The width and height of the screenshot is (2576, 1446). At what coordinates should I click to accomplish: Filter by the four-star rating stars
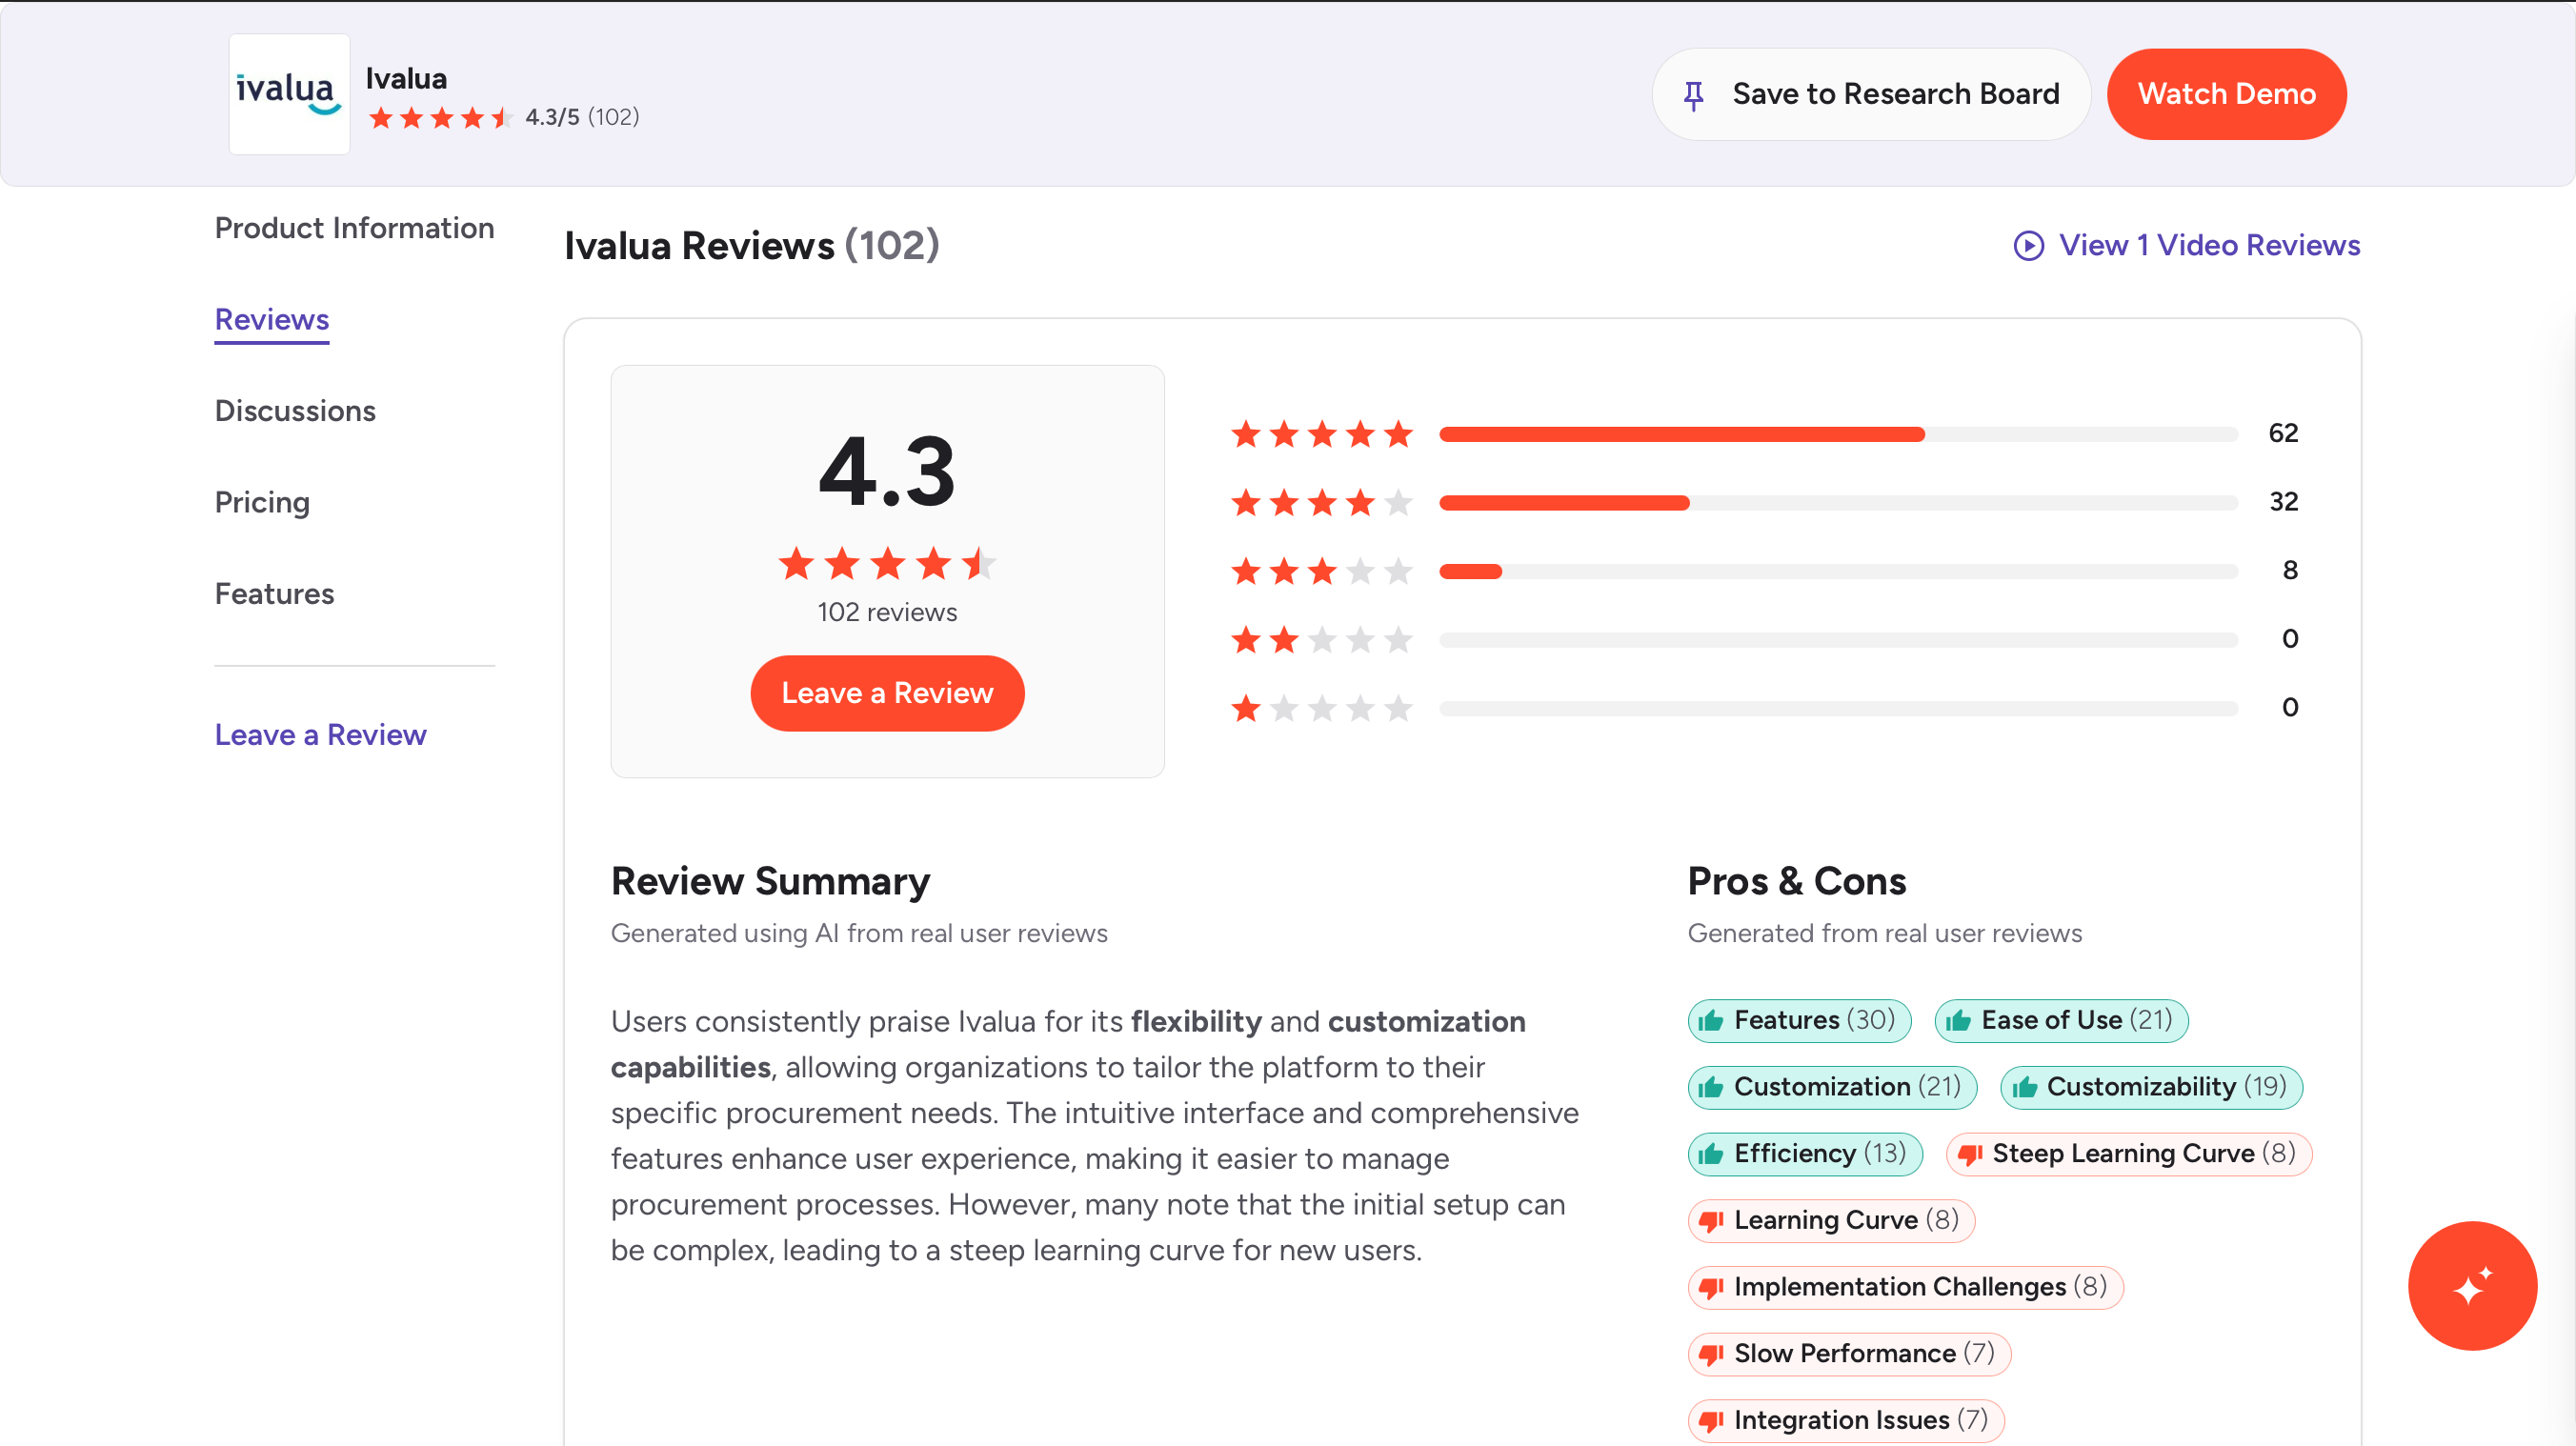coord(1321,502)
